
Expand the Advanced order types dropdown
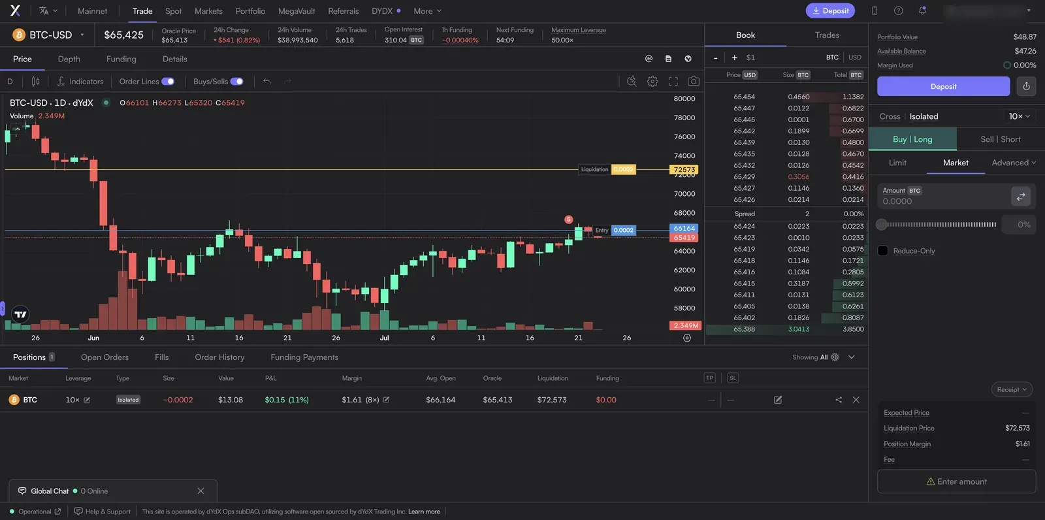(1014, 163)
